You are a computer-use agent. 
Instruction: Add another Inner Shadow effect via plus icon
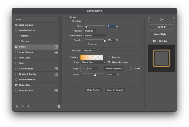[x=56, y=52]
